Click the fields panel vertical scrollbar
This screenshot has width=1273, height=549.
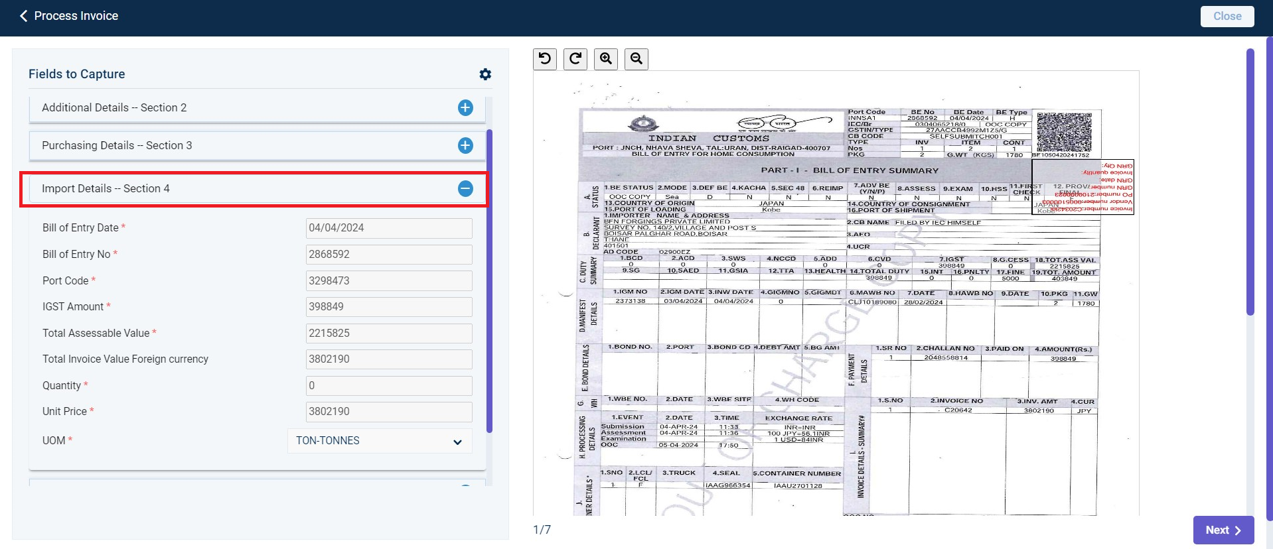pos(489,280)
